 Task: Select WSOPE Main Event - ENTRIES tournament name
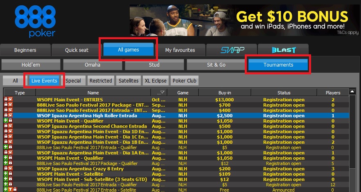click(x=70, y=100)
